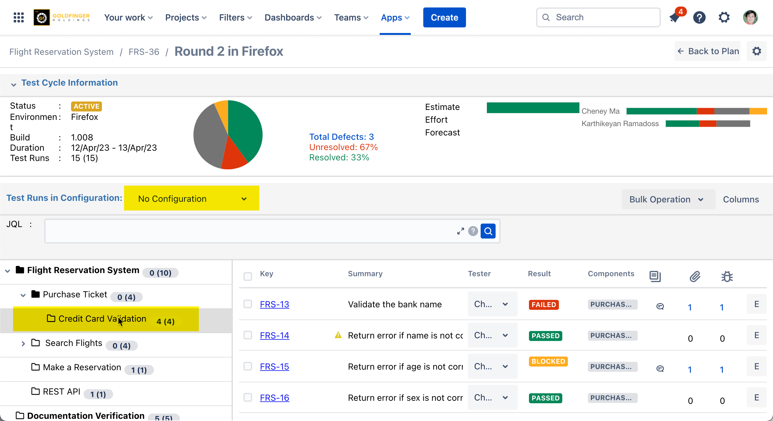Open the test cycle settings gear beside Back to Plan
The height and width of the screenshot is (421, 773).
click(756, 51)
